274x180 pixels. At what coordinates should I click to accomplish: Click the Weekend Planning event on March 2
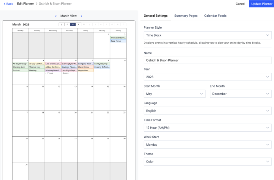coord(118,38)
